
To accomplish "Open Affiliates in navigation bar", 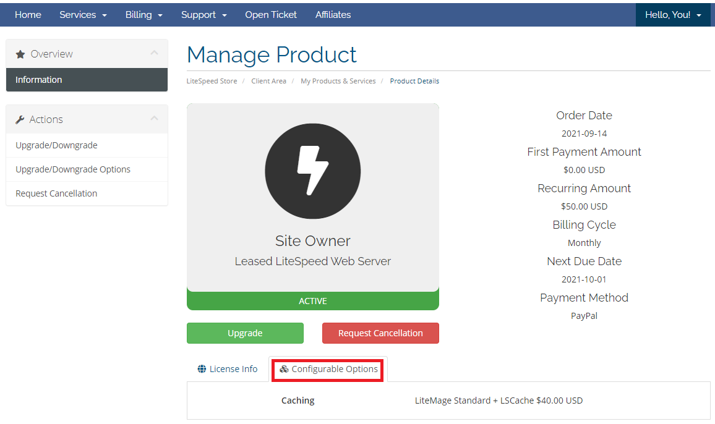I will [333, 15].
